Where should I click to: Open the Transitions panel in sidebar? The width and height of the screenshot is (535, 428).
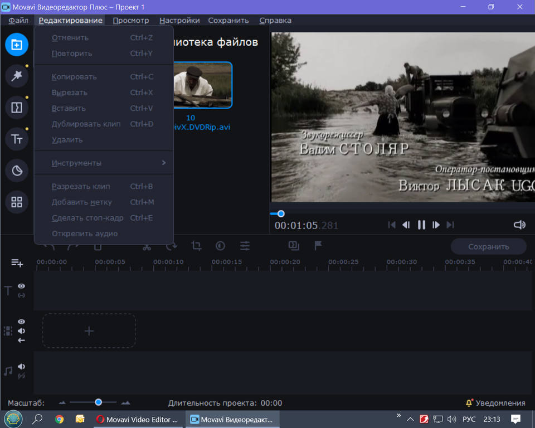coord(17,108)
